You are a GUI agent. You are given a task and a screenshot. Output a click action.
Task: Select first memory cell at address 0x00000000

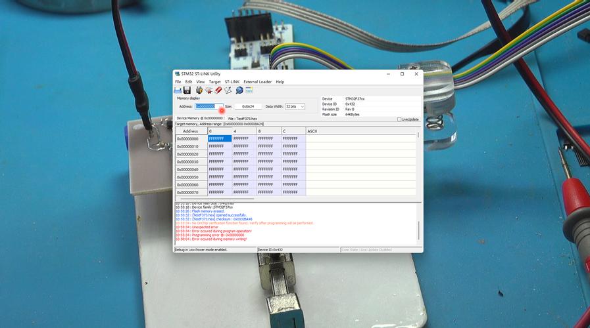point(219,139)
